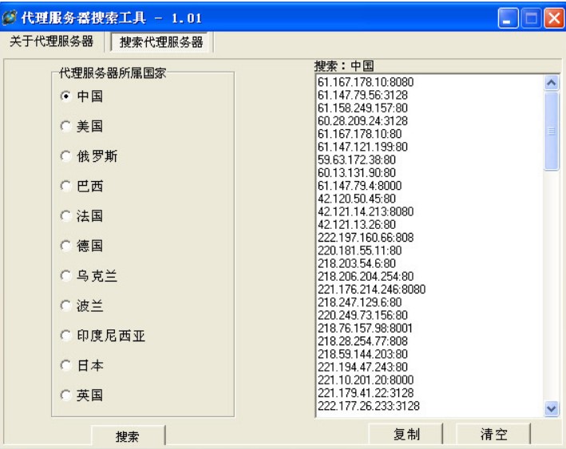This screenshot has width=566, height=449.
Task: Click the app icon in the title bar
Action: pyautogui.click(x=10, y=18)
